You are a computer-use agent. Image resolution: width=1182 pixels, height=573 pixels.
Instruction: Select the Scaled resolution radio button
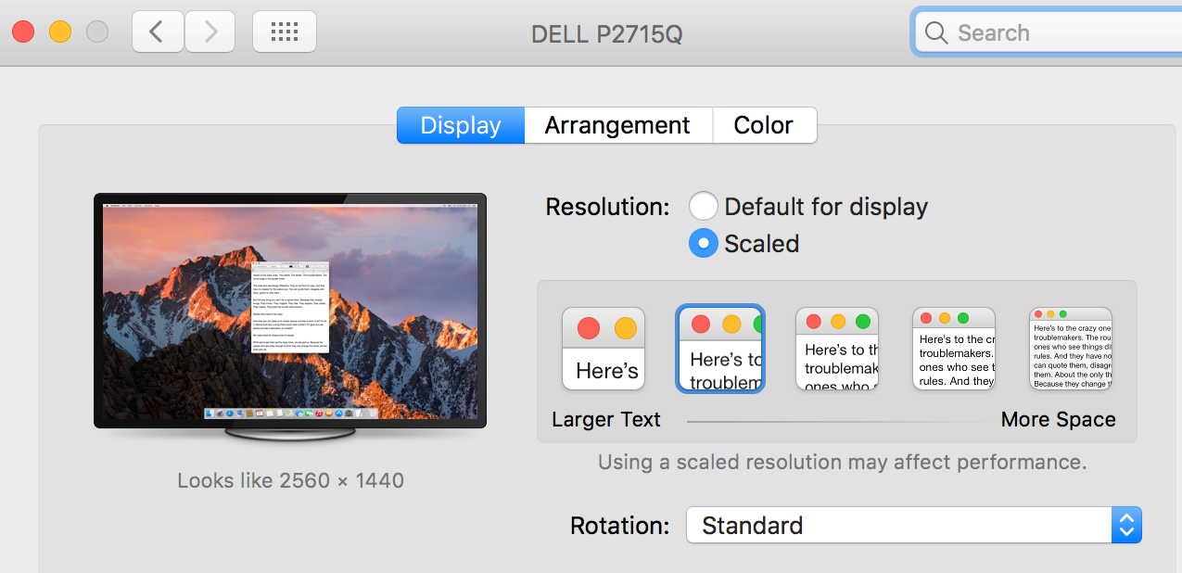pyautogui.click(x=704, y=243)
